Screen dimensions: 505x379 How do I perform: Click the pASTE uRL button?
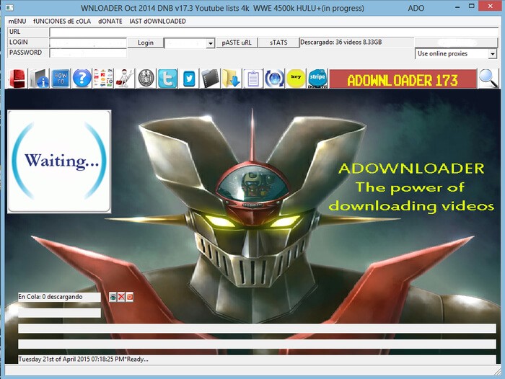[237, 43]
